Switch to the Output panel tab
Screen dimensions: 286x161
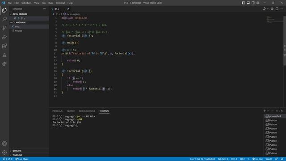click(71, 111)
